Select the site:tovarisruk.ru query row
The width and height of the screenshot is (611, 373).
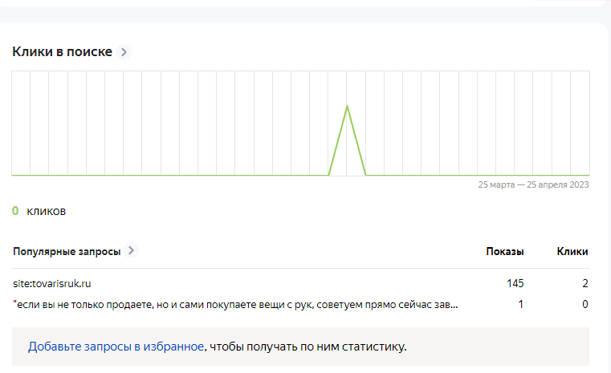(x=300, y=283)
